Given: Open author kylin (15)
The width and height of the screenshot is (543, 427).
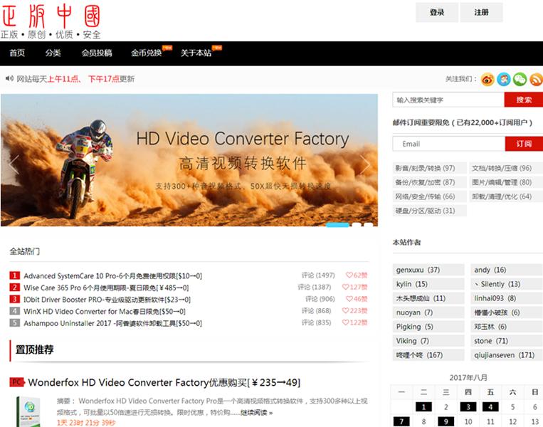Looking at the screenshot, I should pos(428,284).
